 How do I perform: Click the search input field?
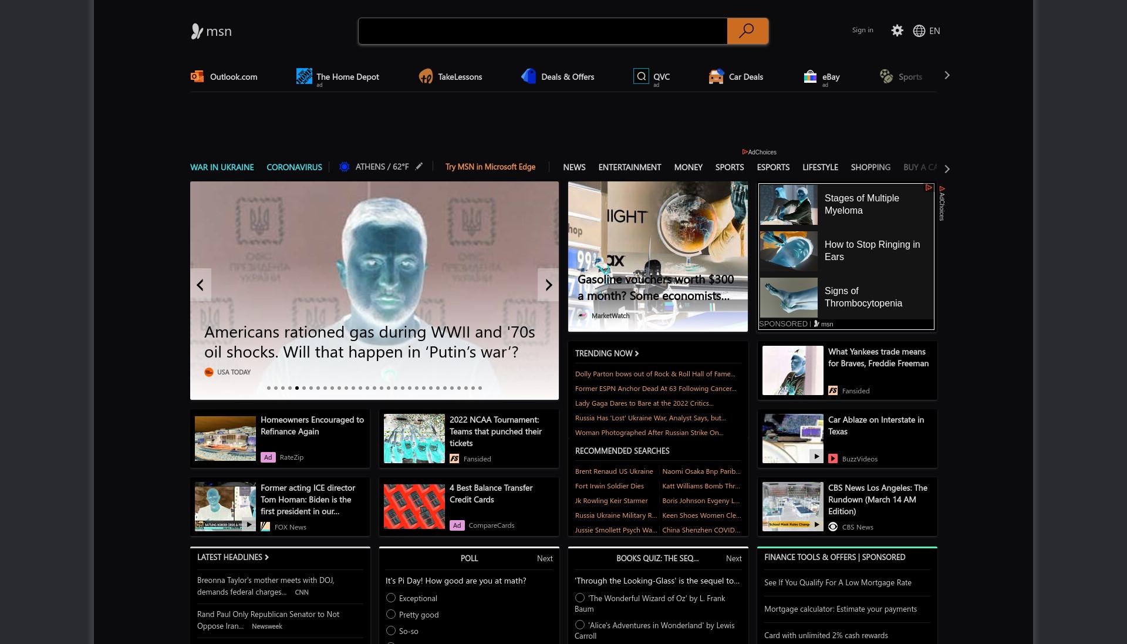tap(542, 31)
